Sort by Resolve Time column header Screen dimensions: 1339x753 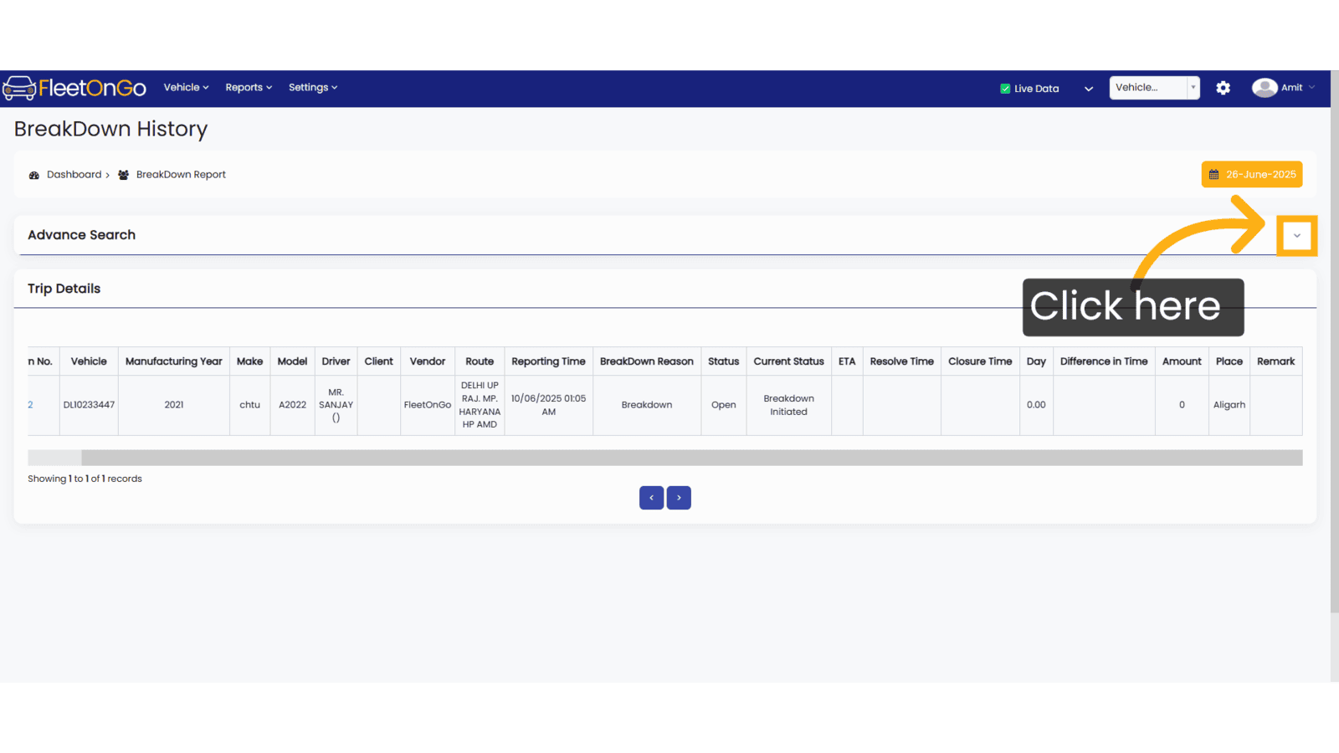tap(901, 361)
